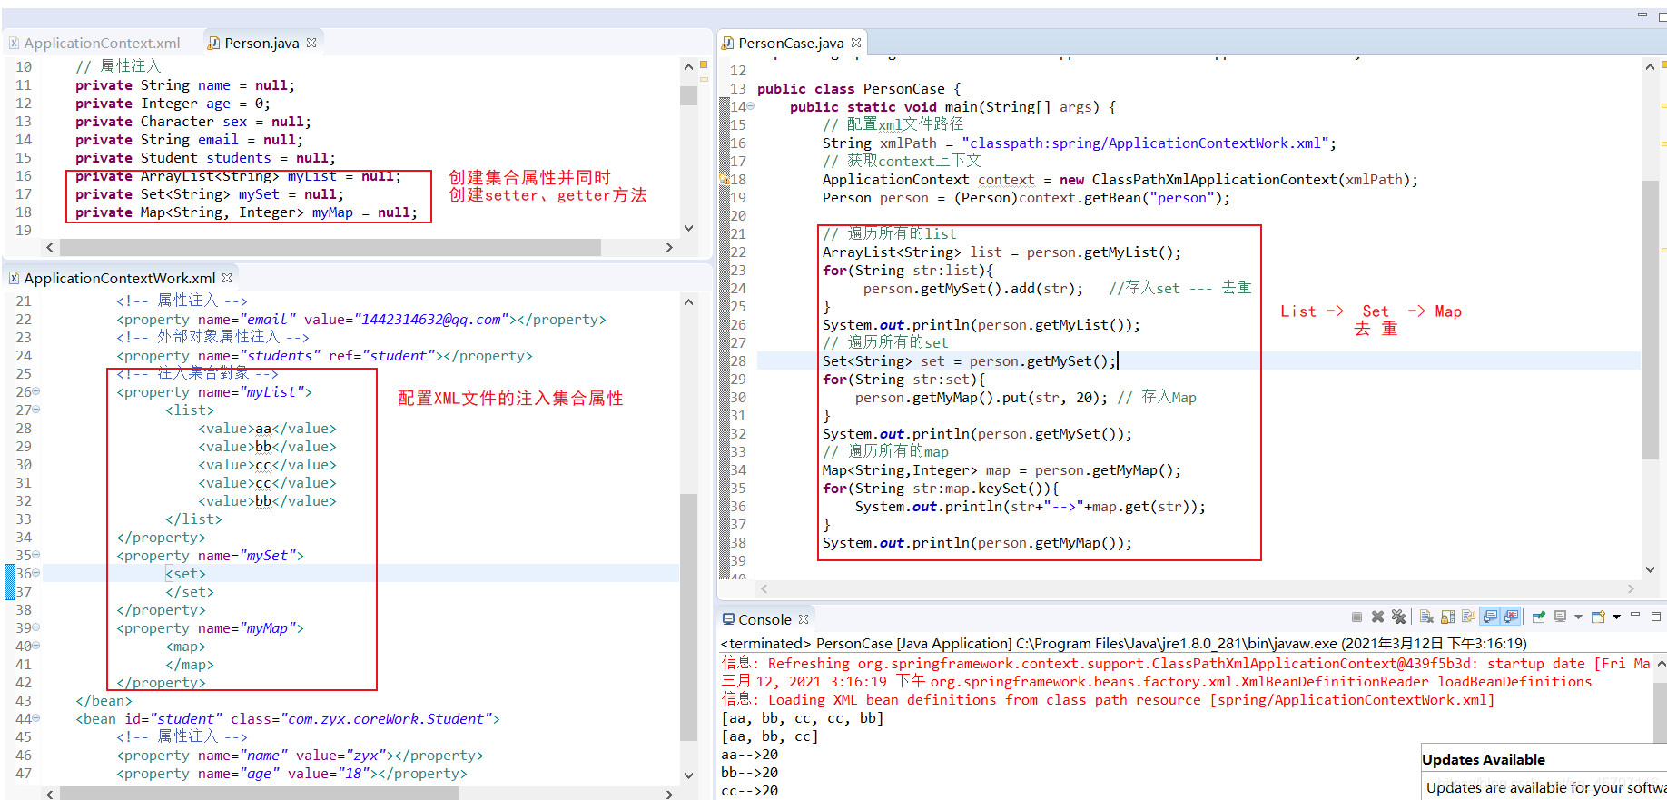Viewport: 1667px width, 800px height.
Task: Close the Console view tab
Action: coord(804,619)
